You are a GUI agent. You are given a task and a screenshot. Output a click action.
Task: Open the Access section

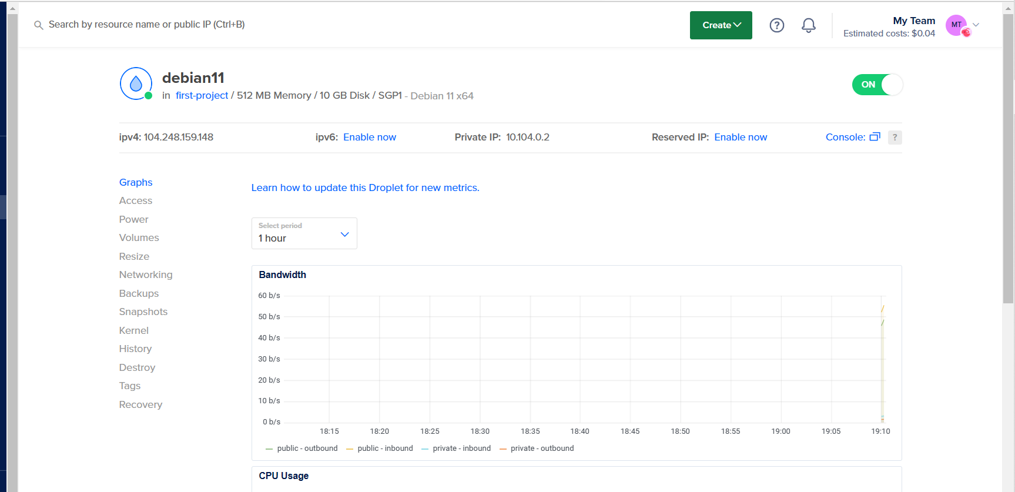point(136,200)
